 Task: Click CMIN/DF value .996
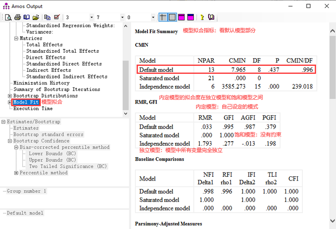point(308,69)
